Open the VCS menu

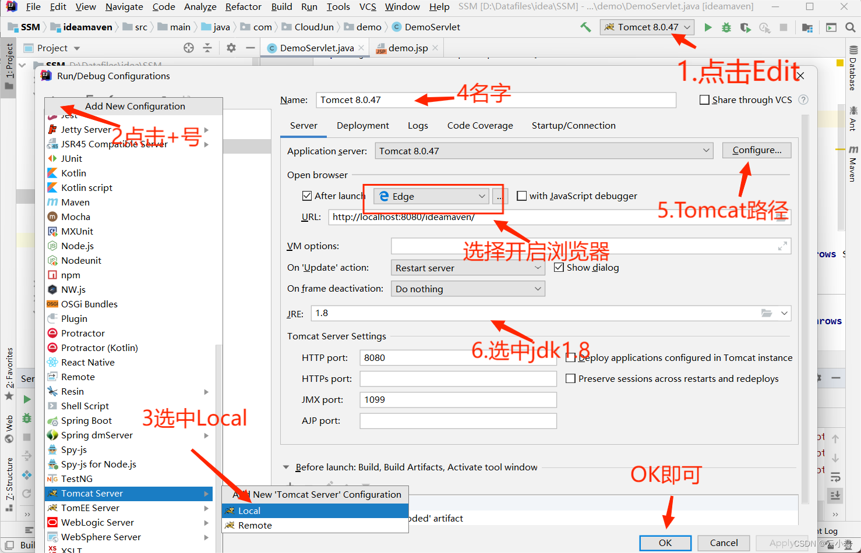coord(368,7)
